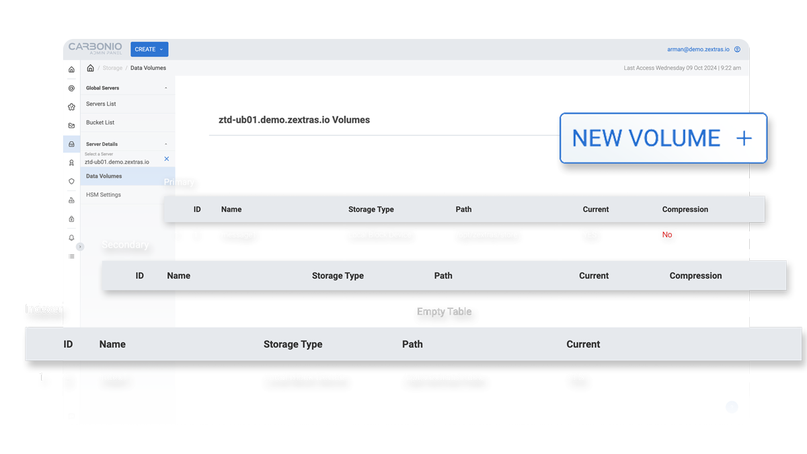
Task: Open the Home icon in the left rail
Action: [72, 69]
